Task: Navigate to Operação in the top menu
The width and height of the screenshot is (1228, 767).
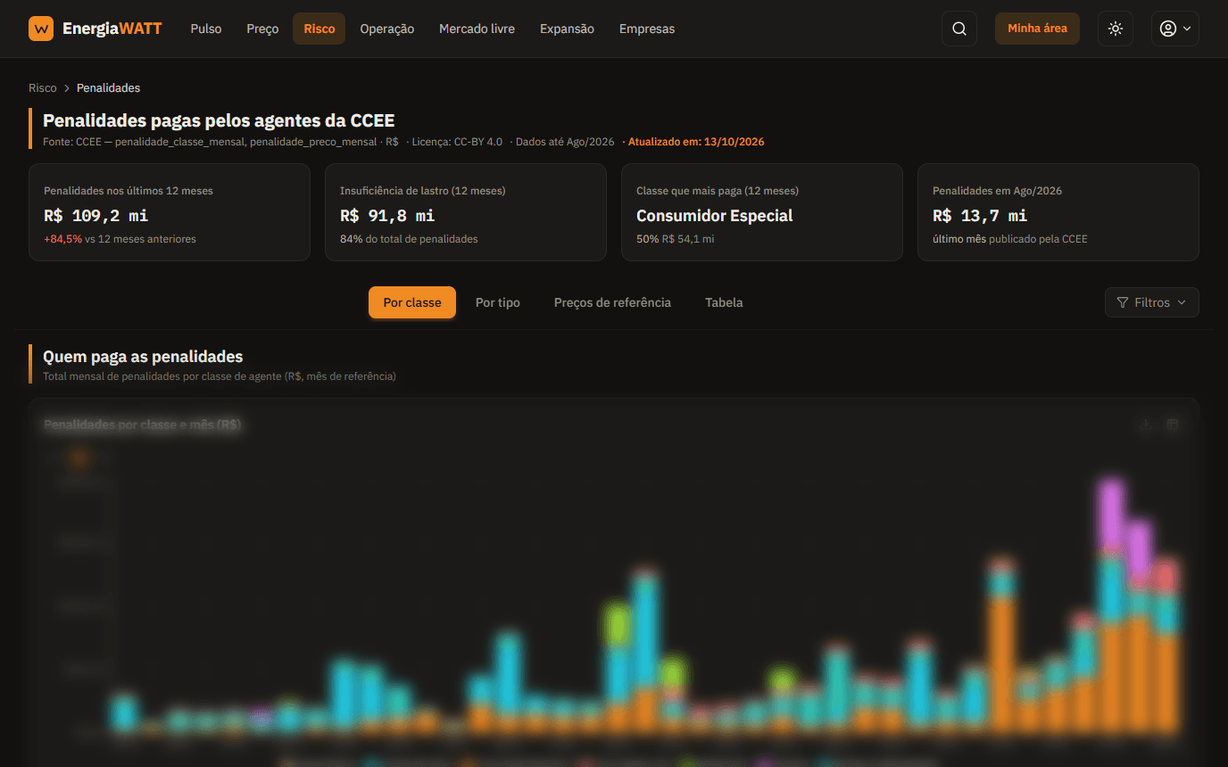Action: pos(387,29)
